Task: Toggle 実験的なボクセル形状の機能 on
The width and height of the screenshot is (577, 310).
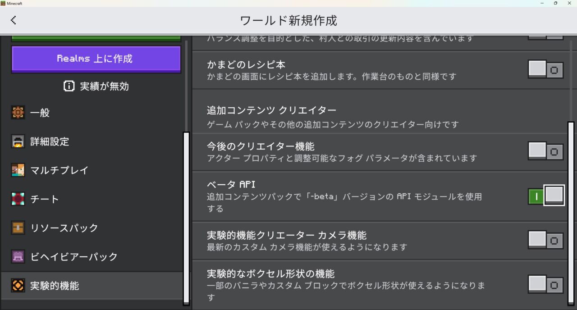Action: click(545, 285)
